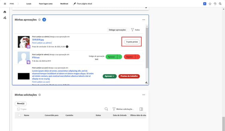Click the Todos filter label

(x=137, y=30)
